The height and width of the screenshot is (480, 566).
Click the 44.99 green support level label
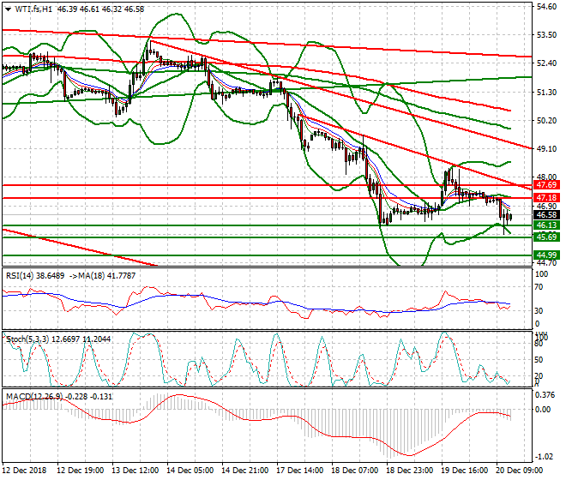[x=547, y=255]
